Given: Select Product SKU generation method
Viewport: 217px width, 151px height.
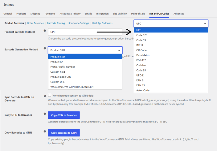Looking at the screenshot, I should click(85, 57).
